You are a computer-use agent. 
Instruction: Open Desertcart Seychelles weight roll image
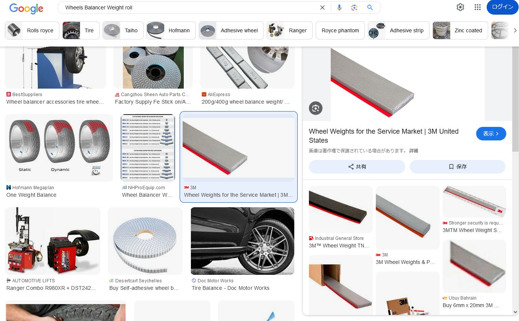(145, 241)
